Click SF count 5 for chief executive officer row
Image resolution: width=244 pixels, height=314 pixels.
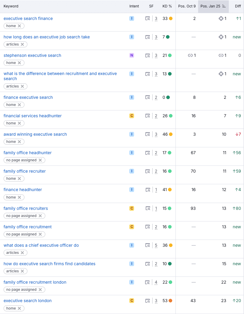156,246
